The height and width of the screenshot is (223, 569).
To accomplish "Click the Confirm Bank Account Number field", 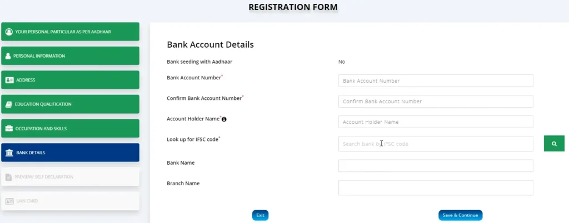I will pos(436,102).
